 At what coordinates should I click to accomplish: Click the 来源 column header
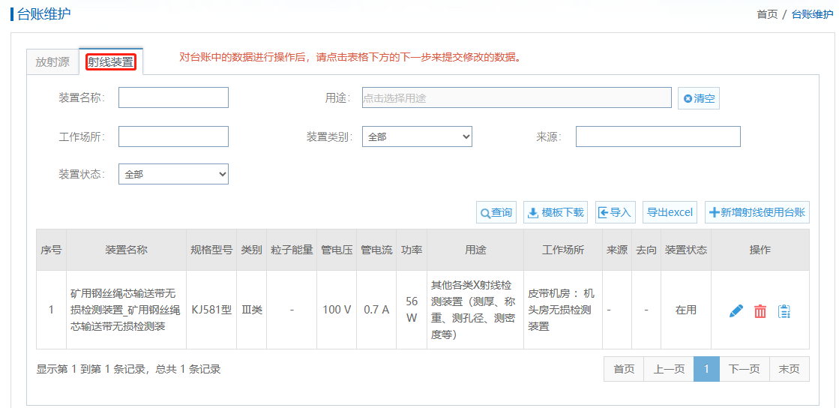coord(617,250)
